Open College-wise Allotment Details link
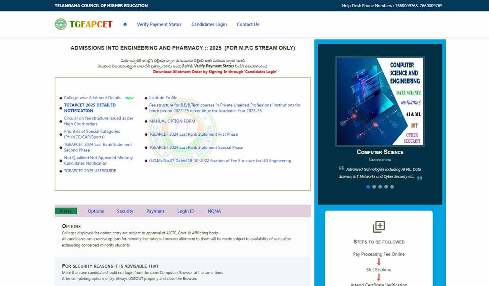 point(92,98)
